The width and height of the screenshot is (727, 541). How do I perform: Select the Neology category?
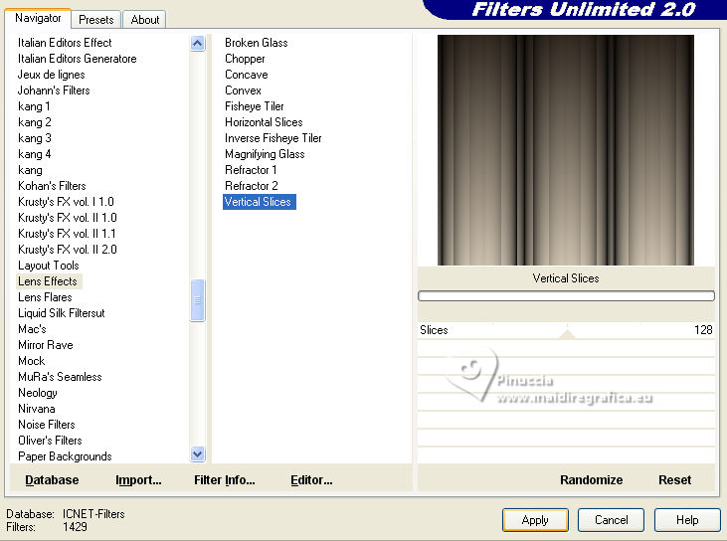pyautogui.click(x=38, y=393)
